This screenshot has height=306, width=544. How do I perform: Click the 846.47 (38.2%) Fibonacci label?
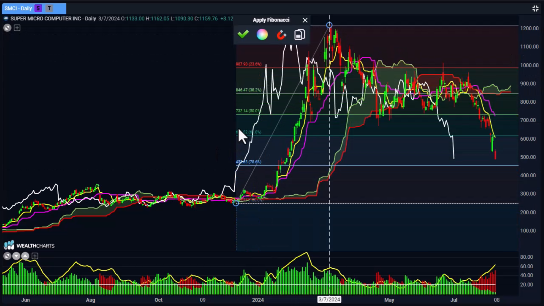[248, 90]
